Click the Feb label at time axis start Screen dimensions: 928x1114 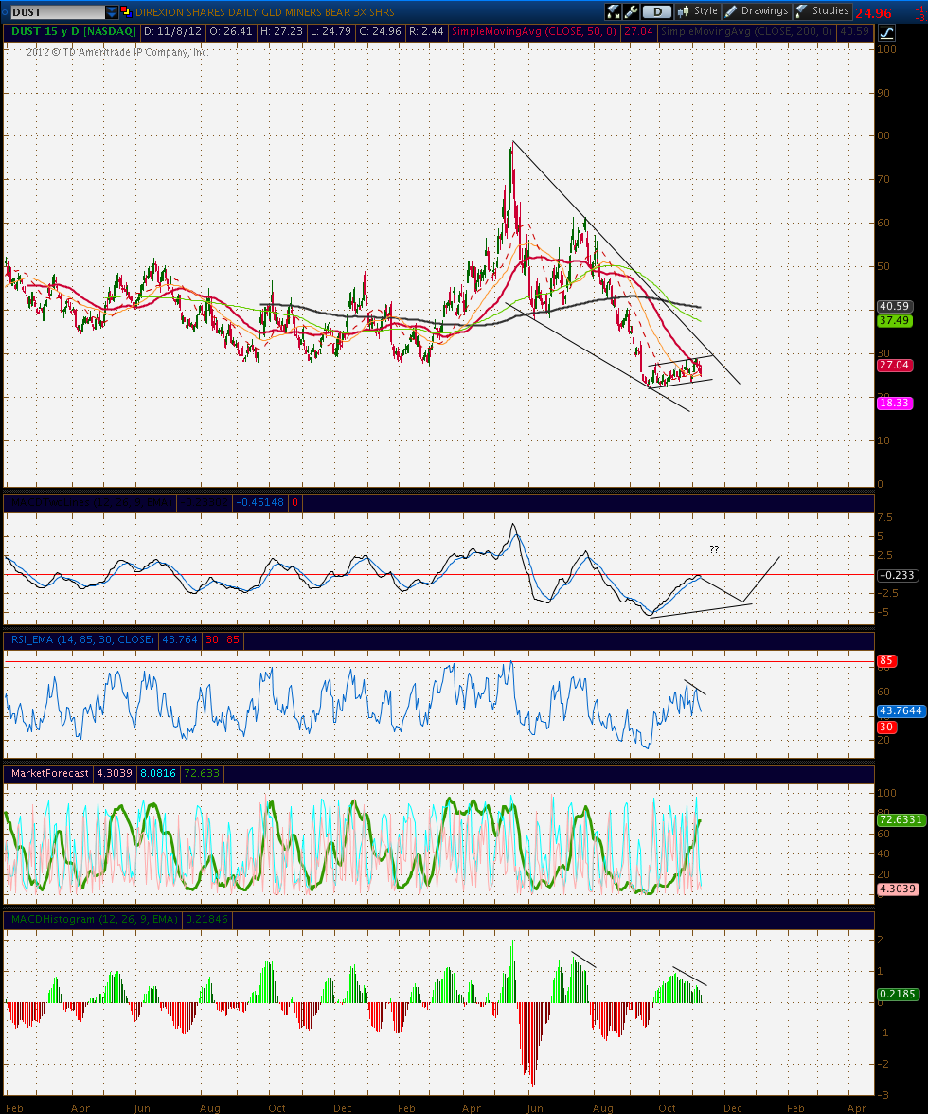click(x=14, y=1107)
